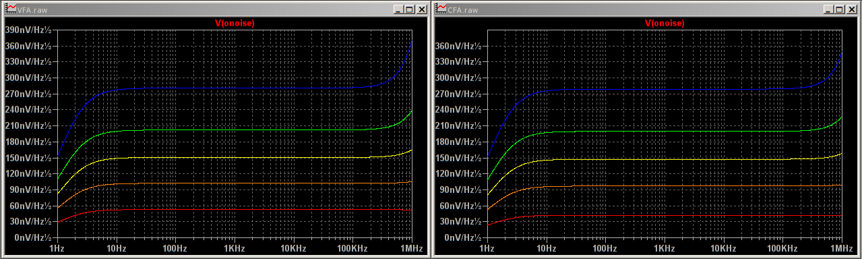Click the 210nV/Hz½ axis label in VFA.raw
This screenshot has width=862, height=259.
coord(28,125)
